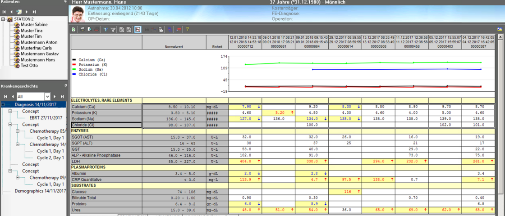
Task: Click the blue filter funnel icon
Action: (106, 29)
